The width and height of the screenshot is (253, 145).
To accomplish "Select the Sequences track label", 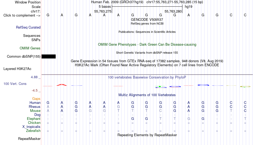I will click(32, 36).
